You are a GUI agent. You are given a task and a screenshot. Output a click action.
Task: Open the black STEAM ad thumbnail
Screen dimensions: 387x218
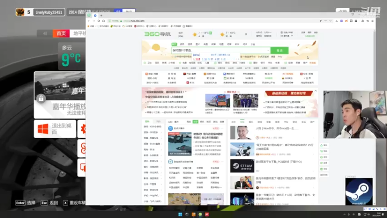pyautogui.click(x=242, y=166)
